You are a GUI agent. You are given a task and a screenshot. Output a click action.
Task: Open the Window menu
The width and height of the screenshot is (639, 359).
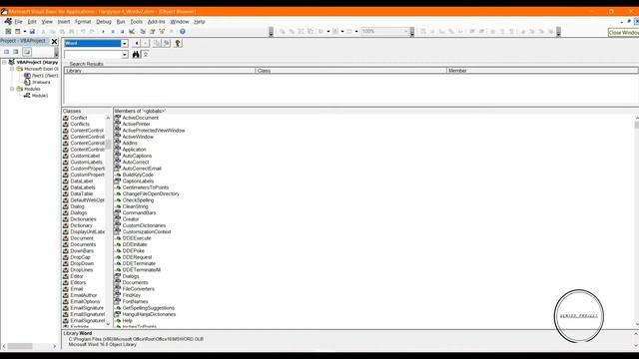click(x=180, y=22)
